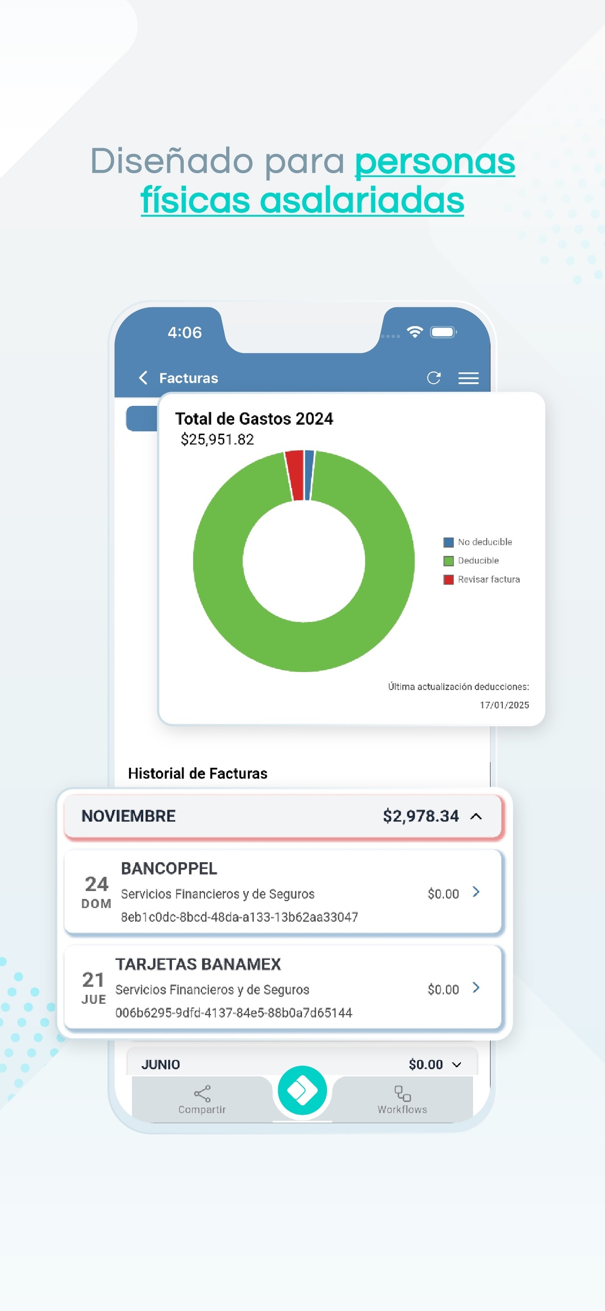Open the hamburger menu

tap(468, 378)
